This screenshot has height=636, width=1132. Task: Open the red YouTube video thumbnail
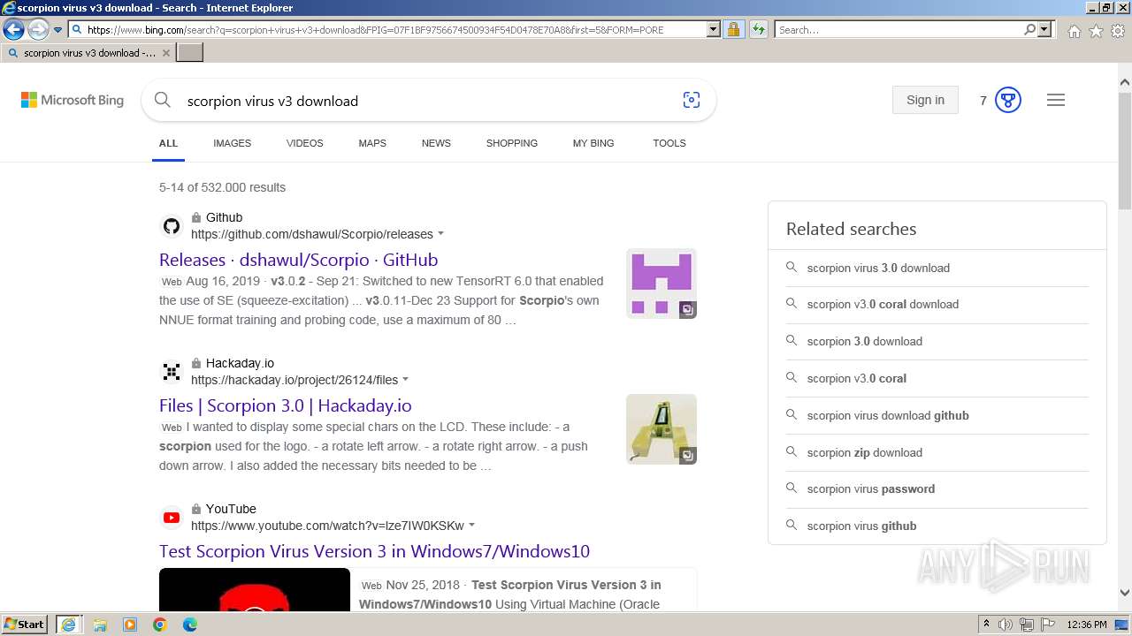[x=255, y=589]
